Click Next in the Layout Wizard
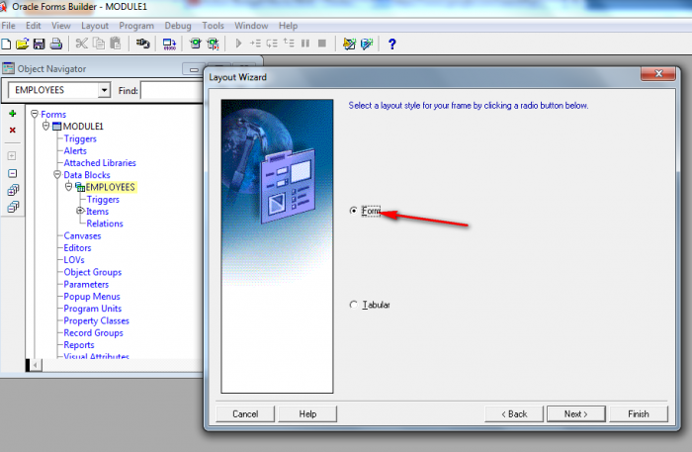This screenshot has width=692, height=452. [576, 414]
